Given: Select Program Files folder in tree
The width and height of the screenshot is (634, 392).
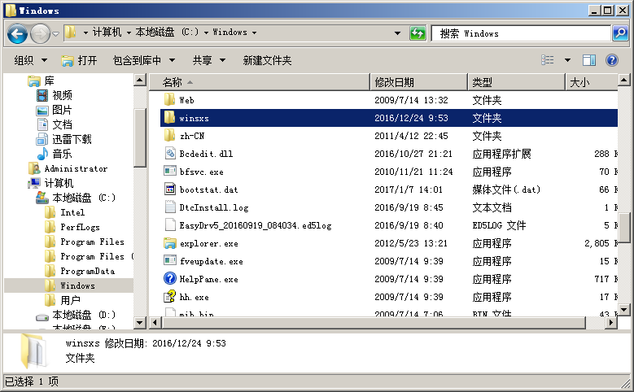Looking at the screenshot, I should (91, 242).
